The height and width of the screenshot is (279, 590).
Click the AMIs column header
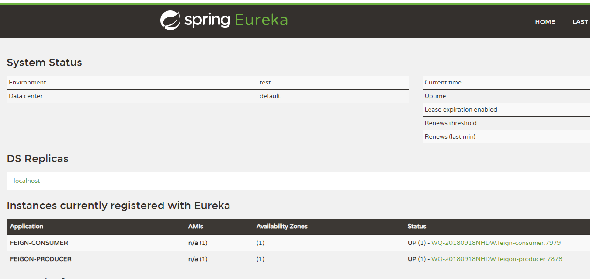pos(196,227)
